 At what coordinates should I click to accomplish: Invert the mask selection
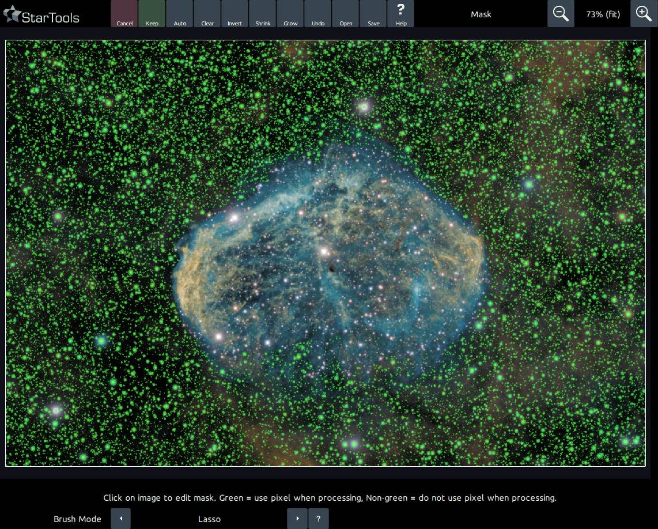tap(235, 14)
